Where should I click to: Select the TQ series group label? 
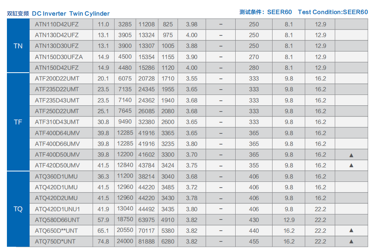point(18,209)
